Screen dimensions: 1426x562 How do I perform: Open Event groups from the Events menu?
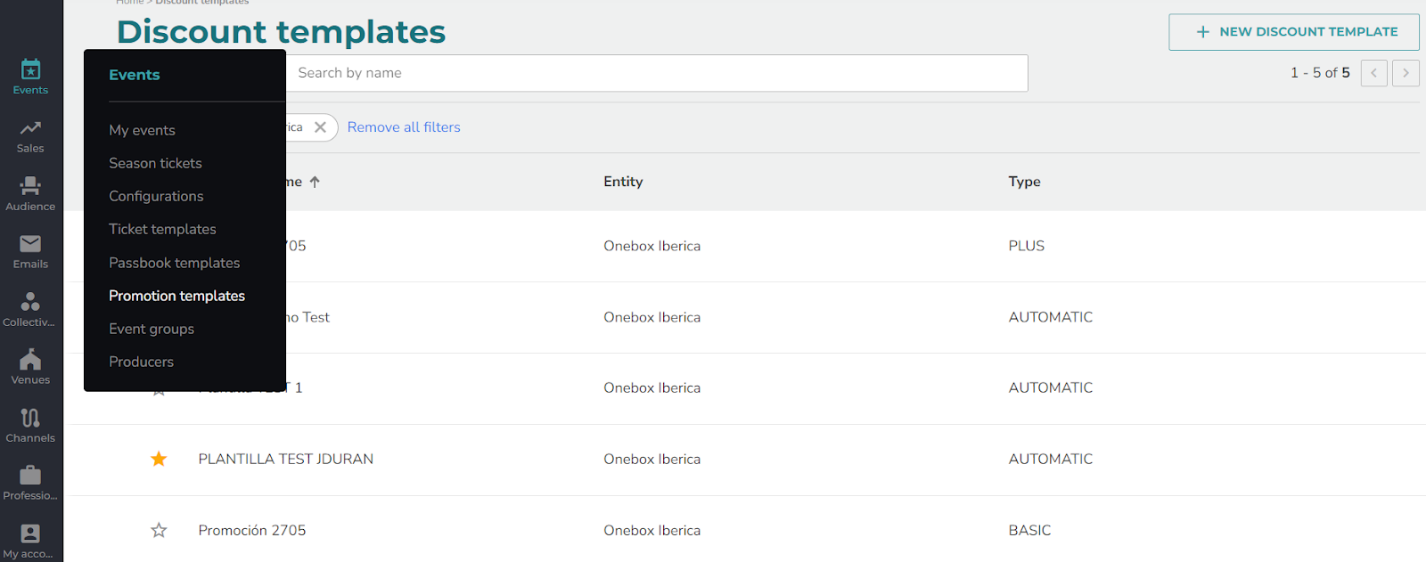152,329
